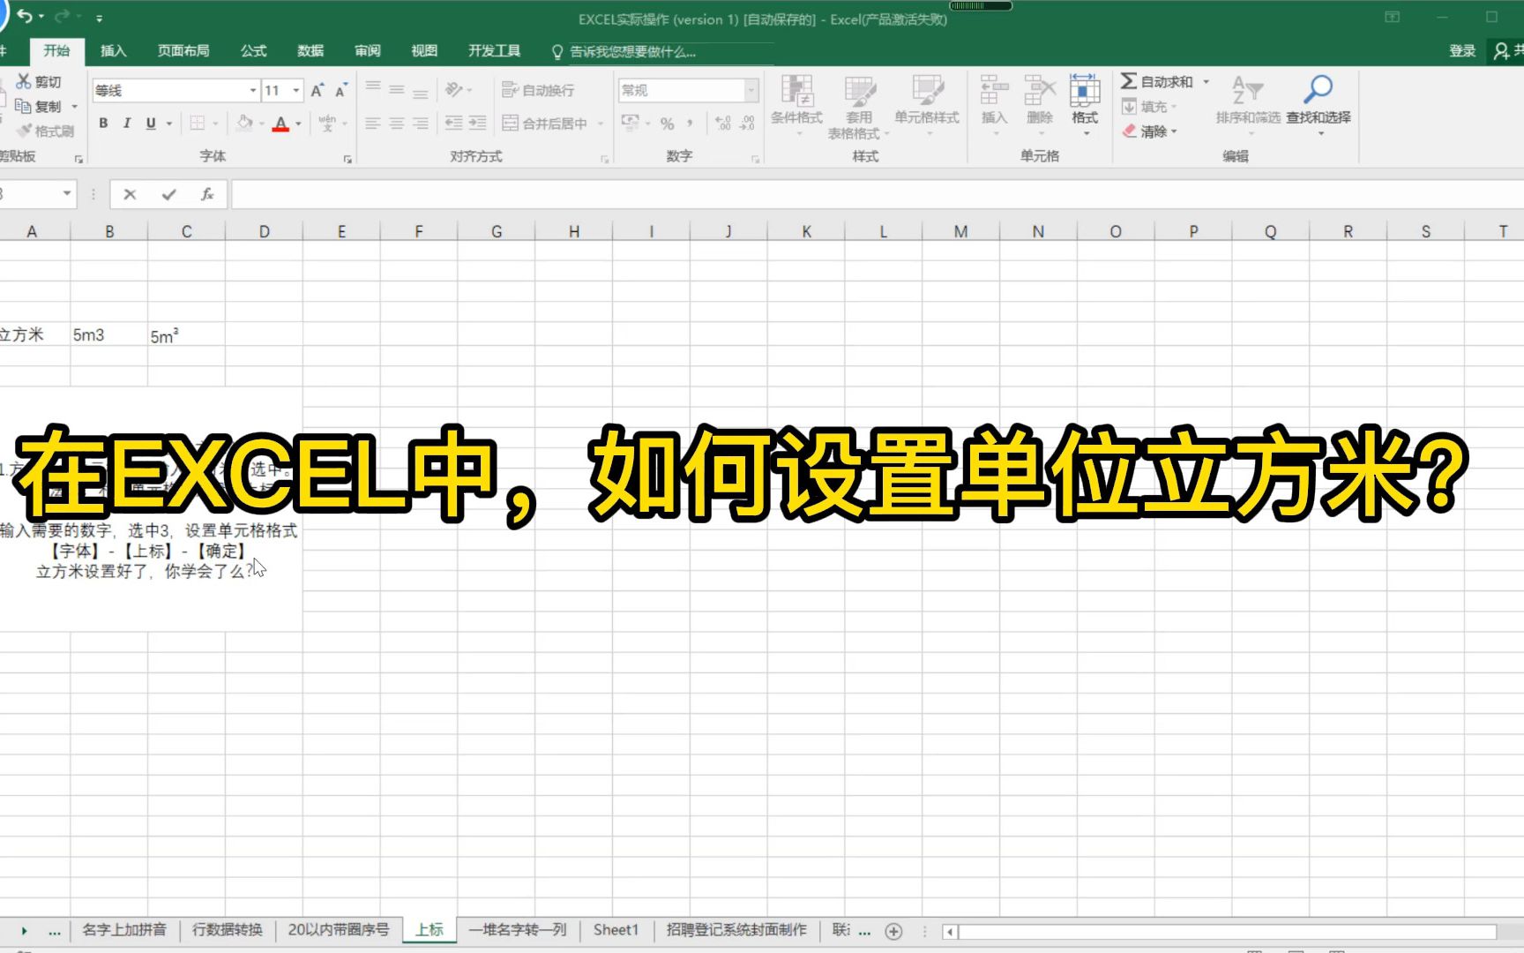Click the increase indent icon
The image size is (1524, 953).
[477, 124]
